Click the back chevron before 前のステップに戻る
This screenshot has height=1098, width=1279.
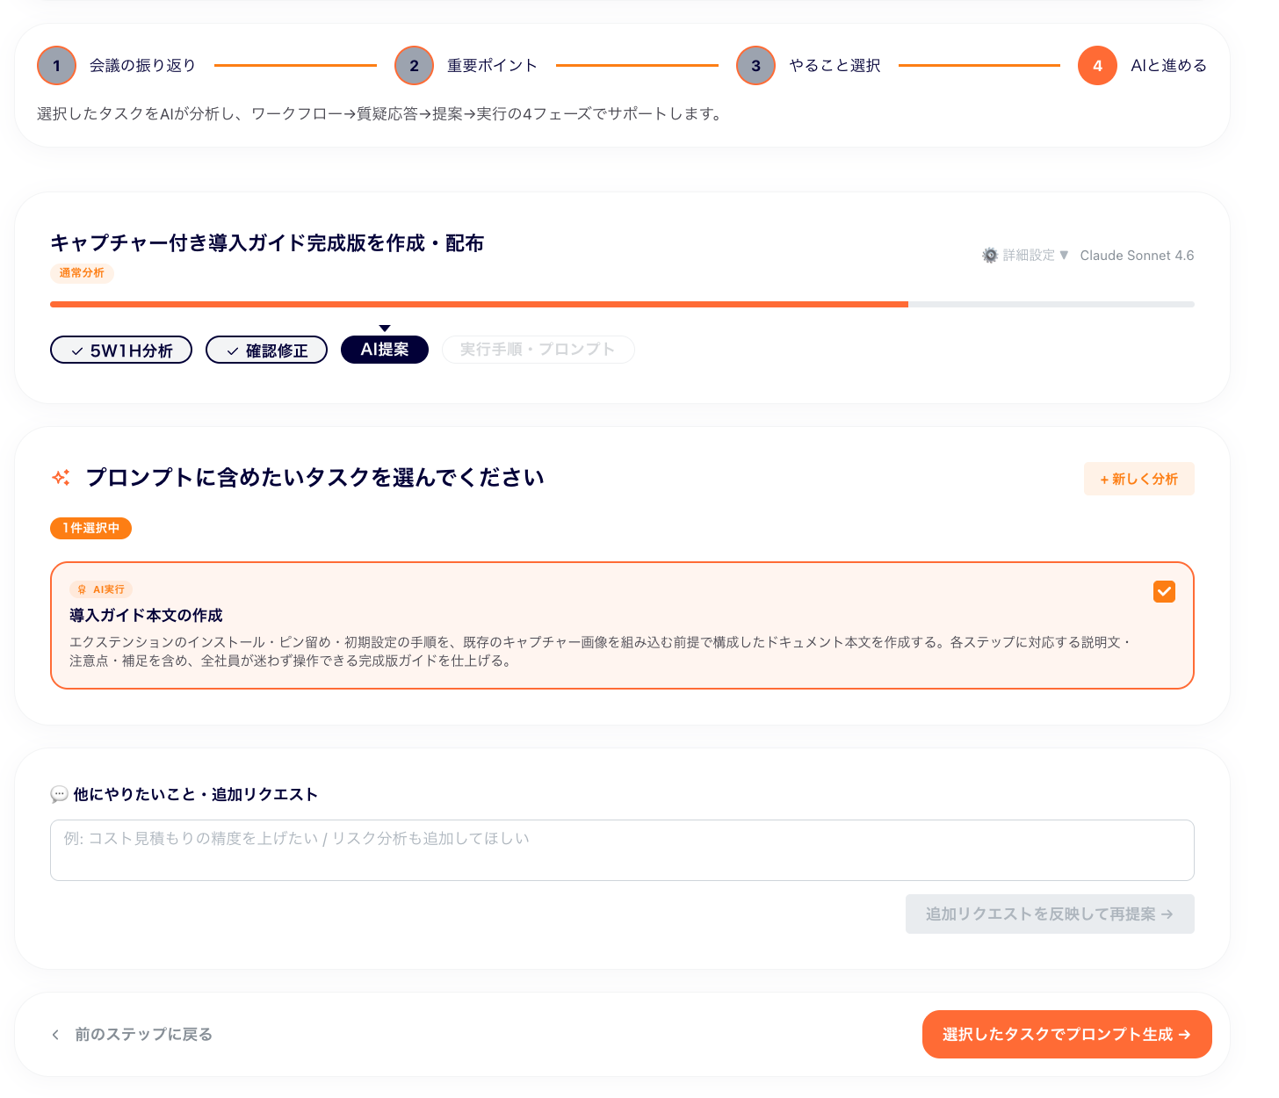coord(55,1035)
